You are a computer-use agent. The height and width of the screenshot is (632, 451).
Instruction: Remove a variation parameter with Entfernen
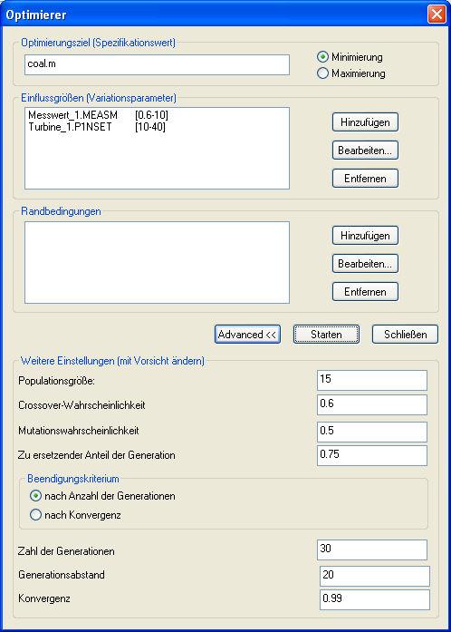tap(365, 179)
